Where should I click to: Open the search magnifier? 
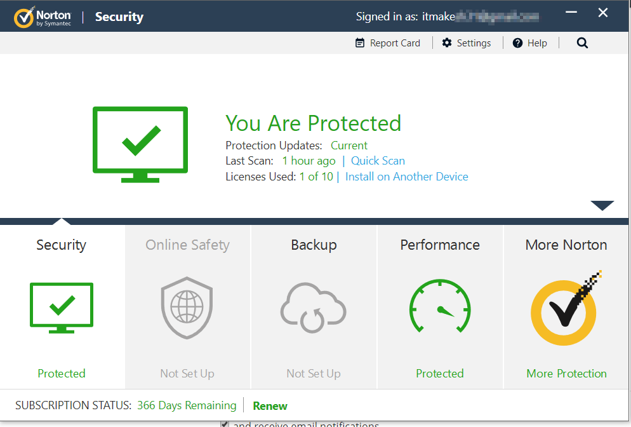tap(582, 43)
